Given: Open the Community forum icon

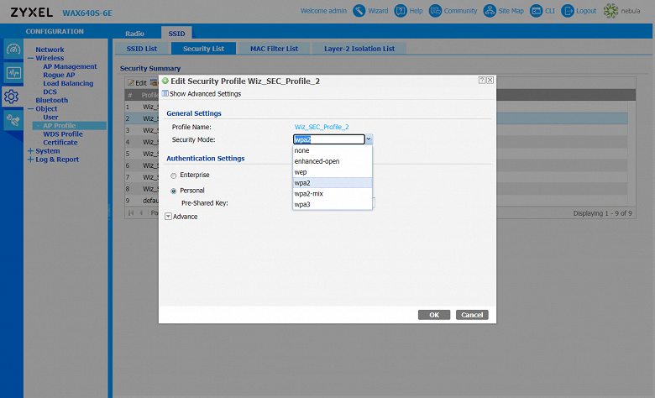Looking at the screenshot, I should pos(435,11).
